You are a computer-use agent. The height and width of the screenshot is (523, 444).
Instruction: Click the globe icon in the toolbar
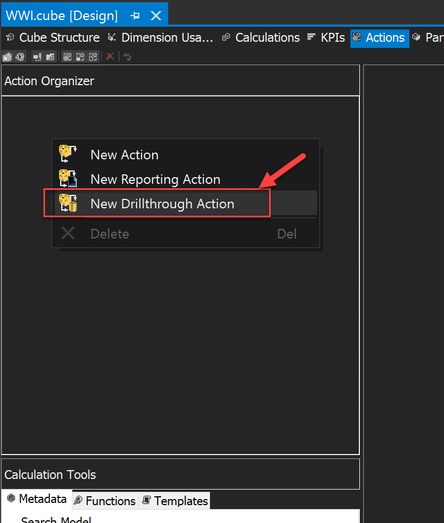pos(19,56)
